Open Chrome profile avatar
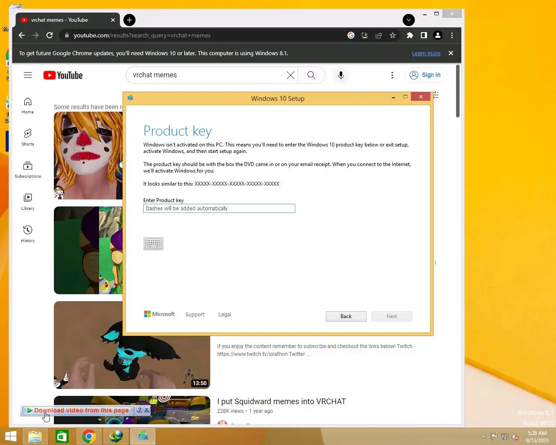Viewport: 556px width, 445px height. click(438, 35)
